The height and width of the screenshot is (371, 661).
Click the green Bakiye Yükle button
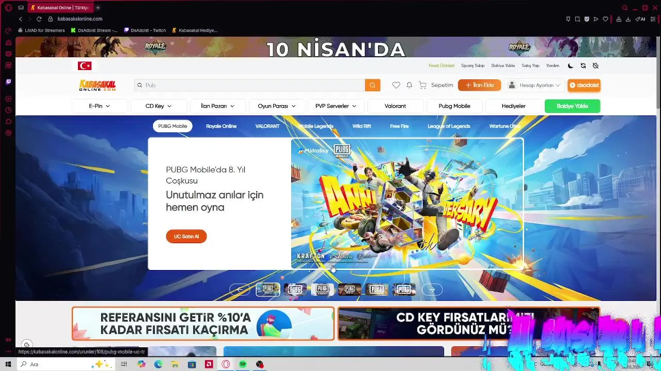pos(572,106)
